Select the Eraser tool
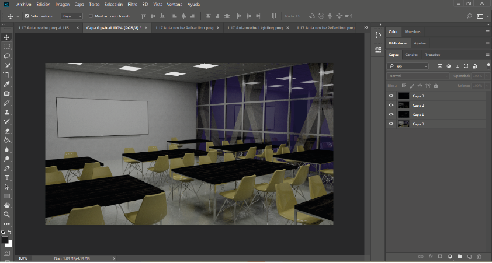This screenshot has width=492, height=263. coord(6,131)
